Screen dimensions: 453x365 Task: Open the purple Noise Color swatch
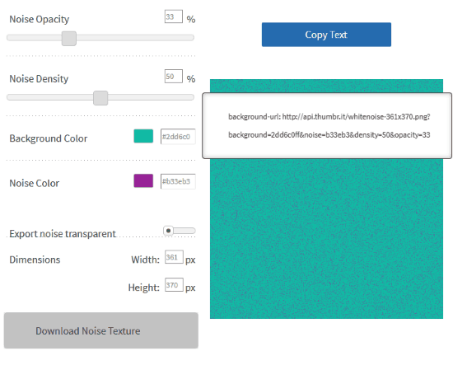[x=143, y=180]
